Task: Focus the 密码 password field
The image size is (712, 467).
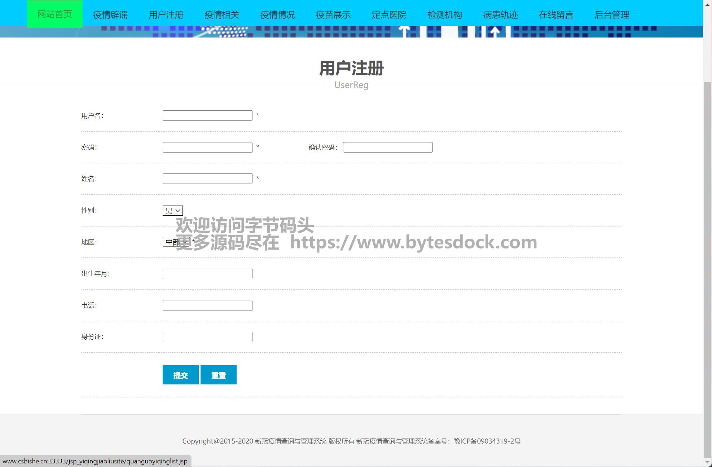Action: 207,147
